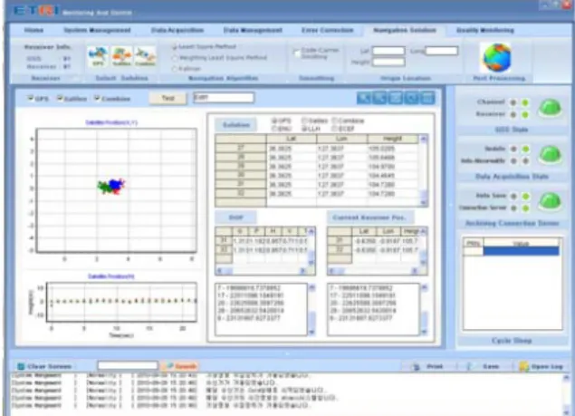Click the DOP button
575x416 pixels.
(236, 218)
